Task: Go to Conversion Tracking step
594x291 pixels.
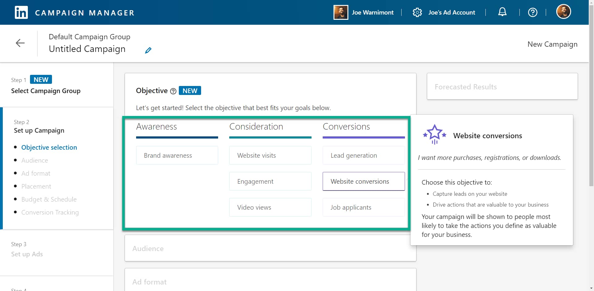Action: pos(50,212)
